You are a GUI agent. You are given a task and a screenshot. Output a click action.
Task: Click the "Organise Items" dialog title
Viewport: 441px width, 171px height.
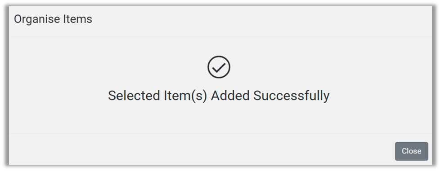tap(53, 19)
